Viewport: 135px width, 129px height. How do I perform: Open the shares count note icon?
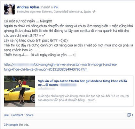pyautogui.click(x=129, y=115)
